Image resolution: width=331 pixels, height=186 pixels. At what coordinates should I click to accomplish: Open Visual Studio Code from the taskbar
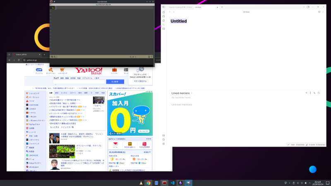coord(172,183)
